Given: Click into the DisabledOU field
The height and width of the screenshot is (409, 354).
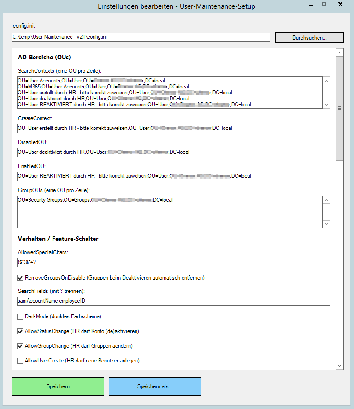Looking at the screenshot, I should point(174,152).
